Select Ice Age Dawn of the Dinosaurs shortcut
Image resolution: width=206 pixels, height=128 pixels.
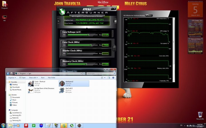43,90
